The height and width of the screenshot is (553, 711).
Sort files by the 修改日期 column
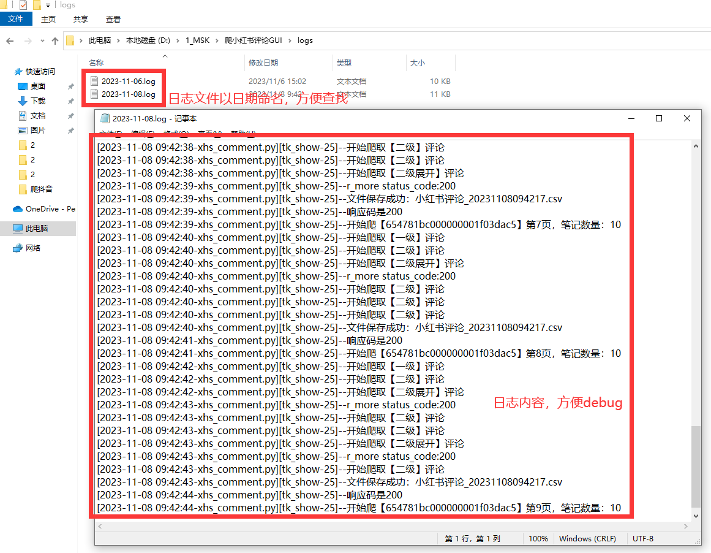tap(263, 63)
